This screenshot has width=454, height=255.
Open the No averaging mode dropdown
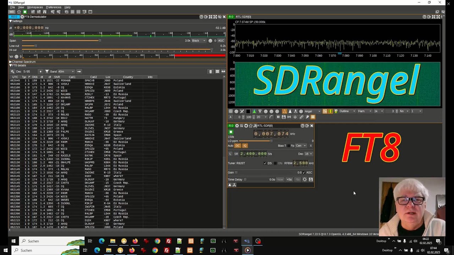pyautogui.click(x=404, y=111)
